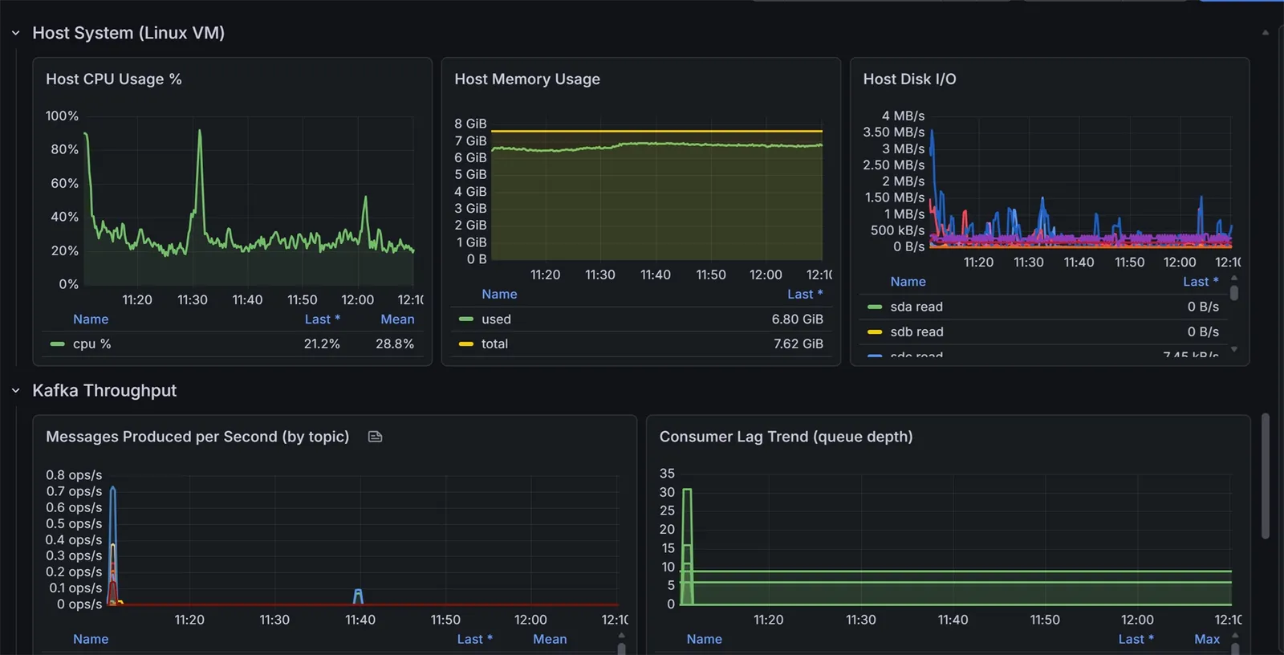
Task: Click the 6.80 GiB used memory value
Action: [798, 319]
